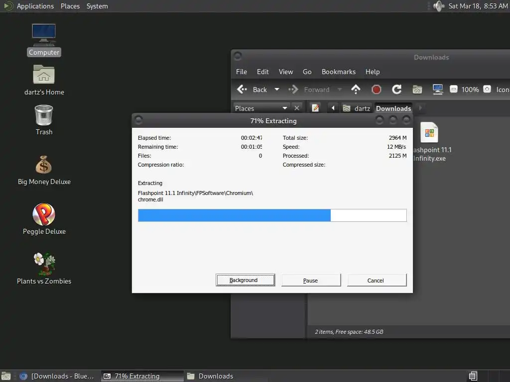Image resolution: width=510 pixels, height=382 pixels.
Task: Click the Downloads window menu button
Action: coord(238,56)
